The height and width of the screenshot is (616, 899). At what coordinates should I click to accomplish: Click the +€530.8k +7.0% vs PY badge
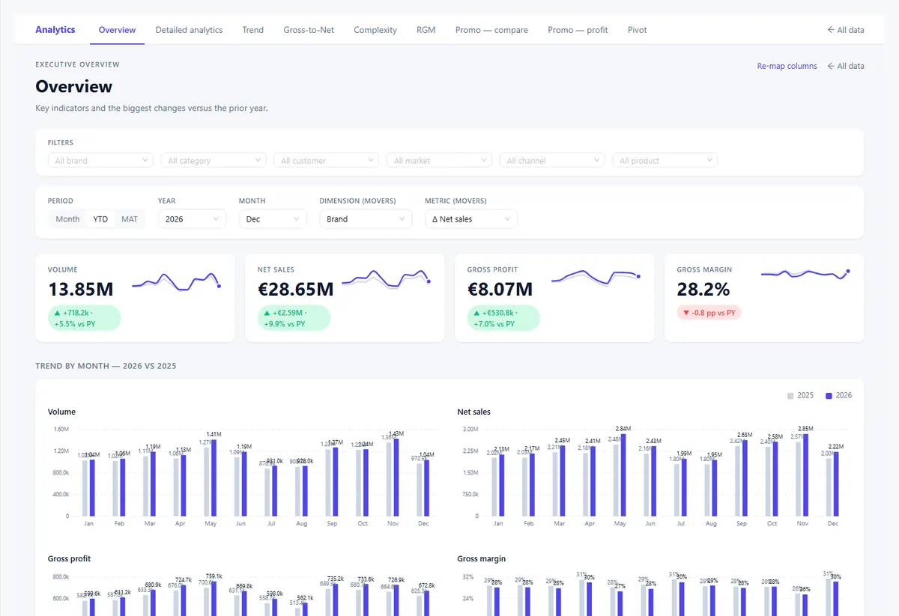503,318
